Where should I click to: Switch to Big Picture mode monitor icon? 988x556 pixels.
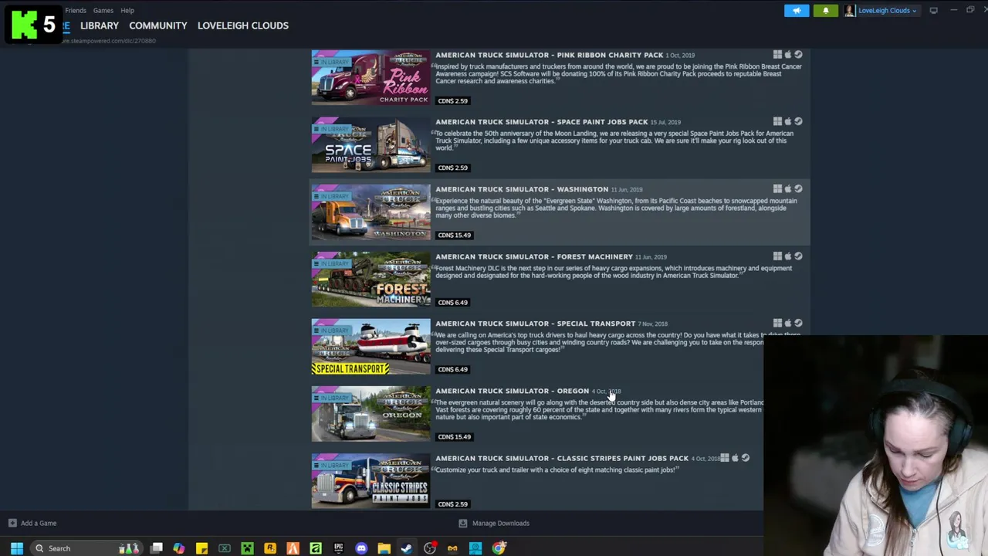(x=933, y=11)
